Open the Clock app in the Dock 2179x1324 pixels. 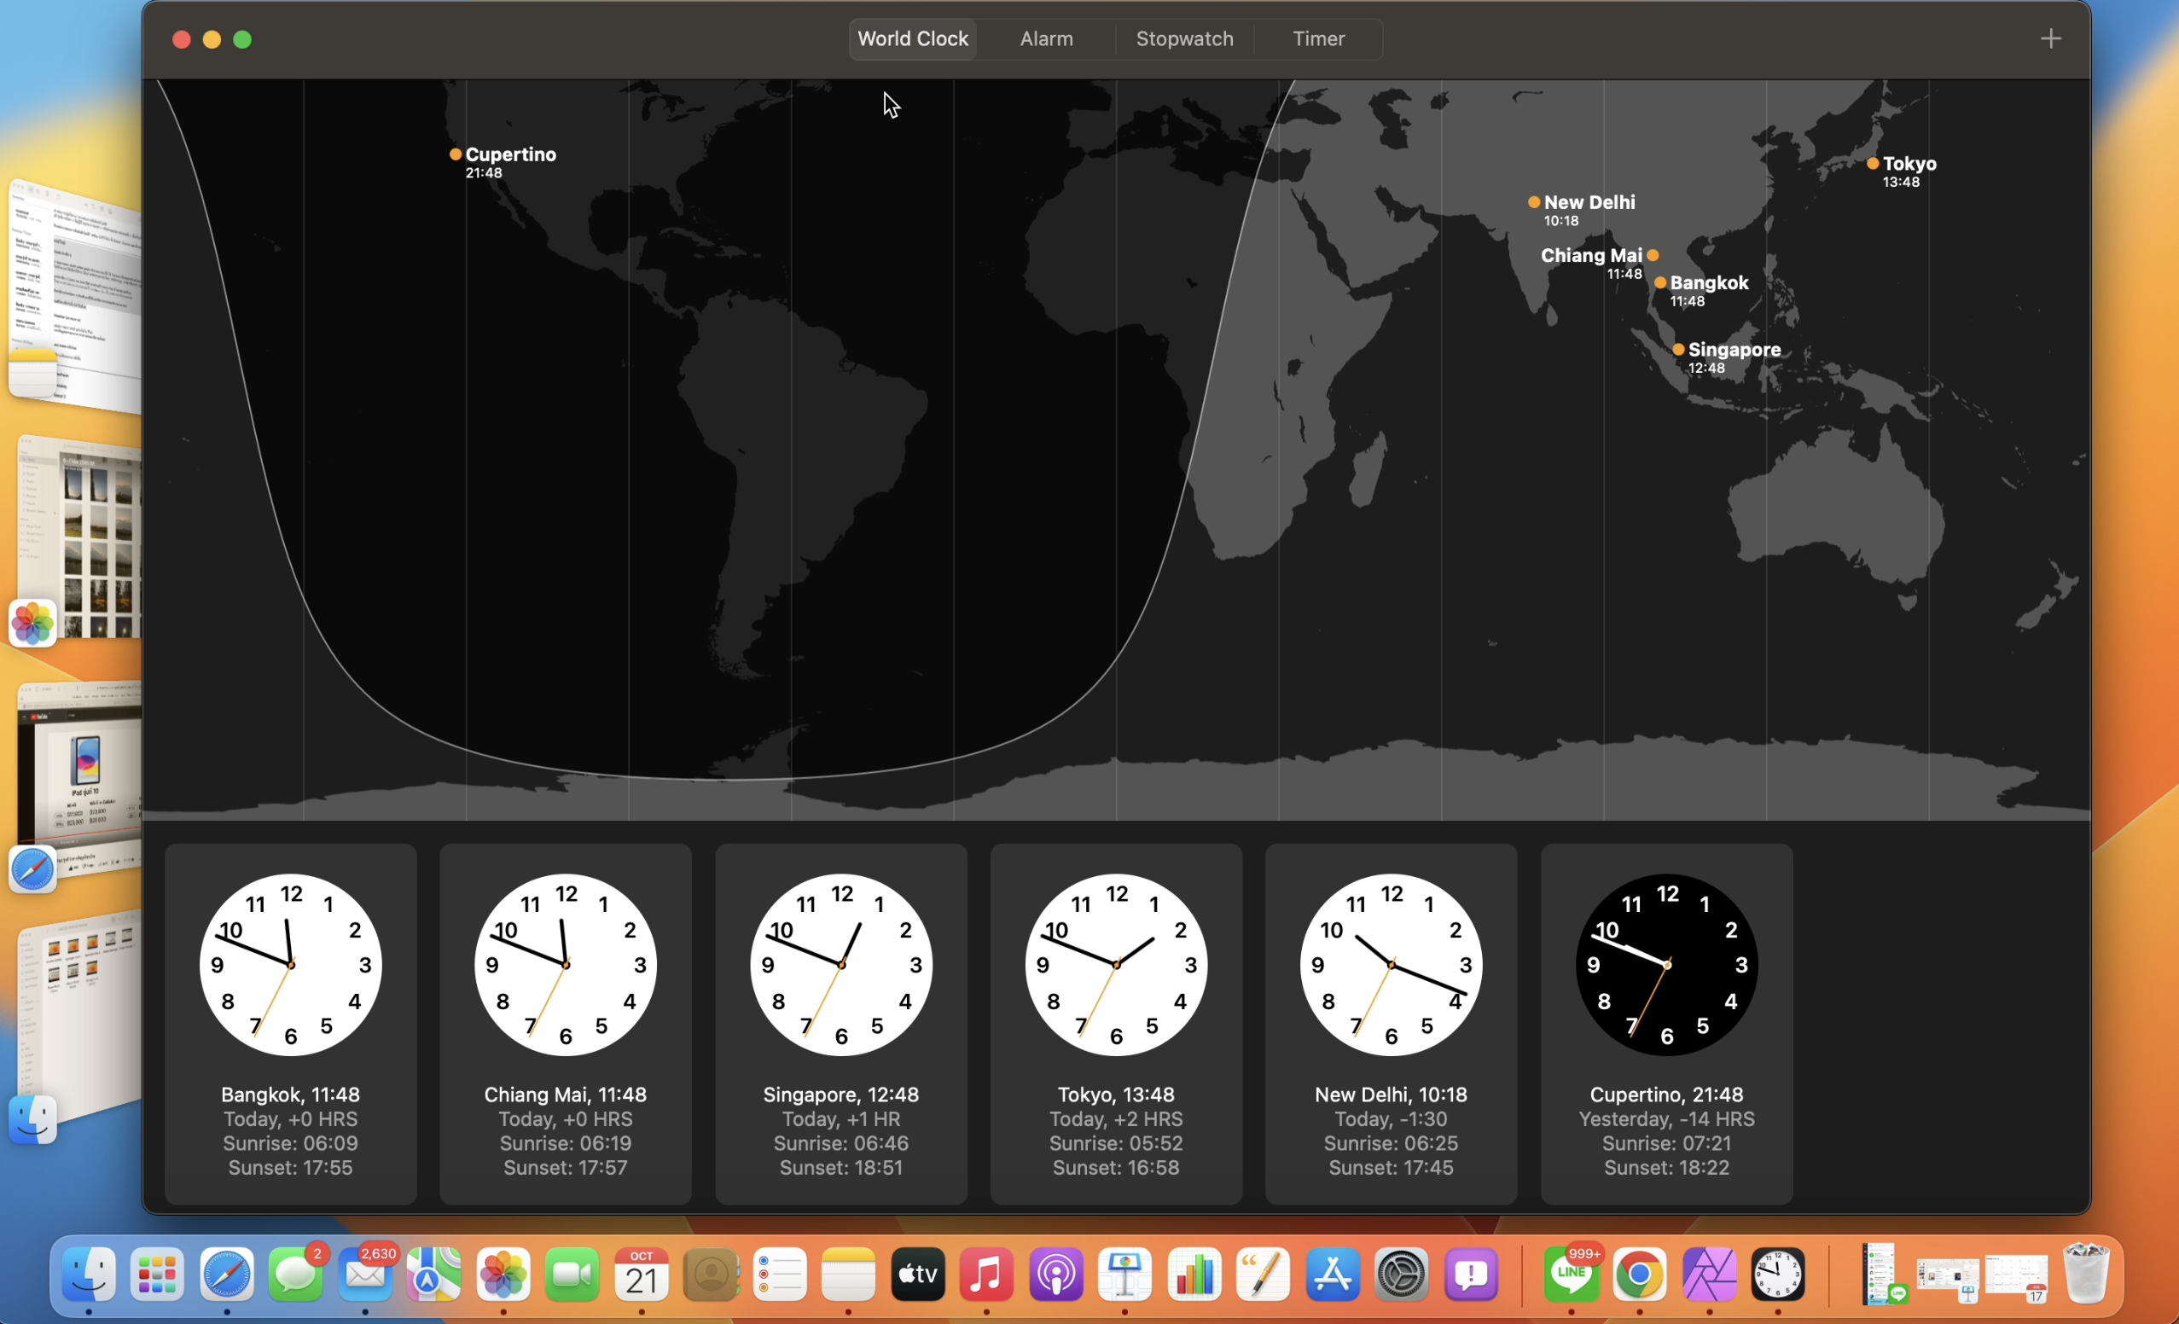pyautogui.click(x=1777, y=1275)
